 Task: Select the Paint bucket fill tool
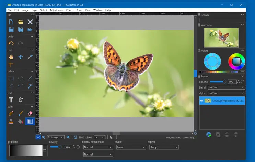click(21, 121)
